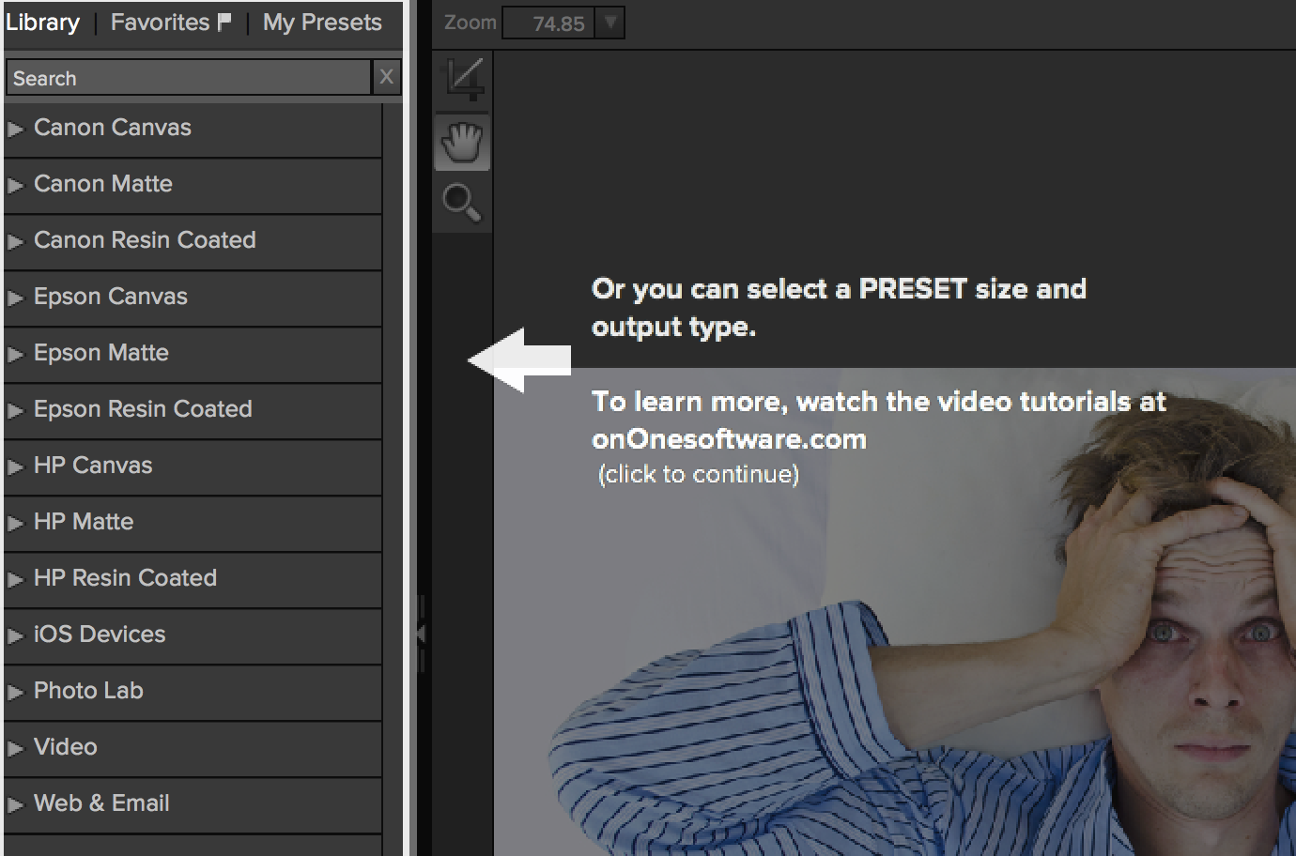Viewport: 1296px width, 856px height.
Task: Open the Zoom percentage dropdown arrow
Action: coord(610,23)
